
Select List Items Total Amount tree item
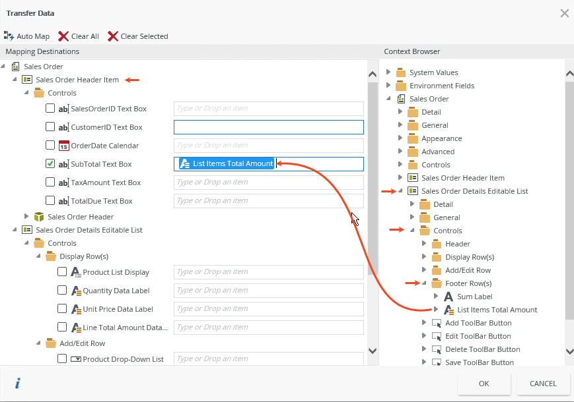(497, 310)
